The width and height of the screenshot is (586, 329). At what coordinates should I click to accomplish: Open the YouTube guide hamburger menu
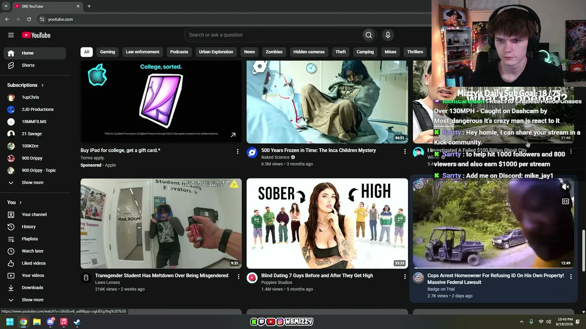pyautogui.click(x=11, y=35)
